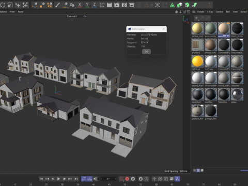
Task: Open the Panel menu in viewport
Action: [21, 12]
